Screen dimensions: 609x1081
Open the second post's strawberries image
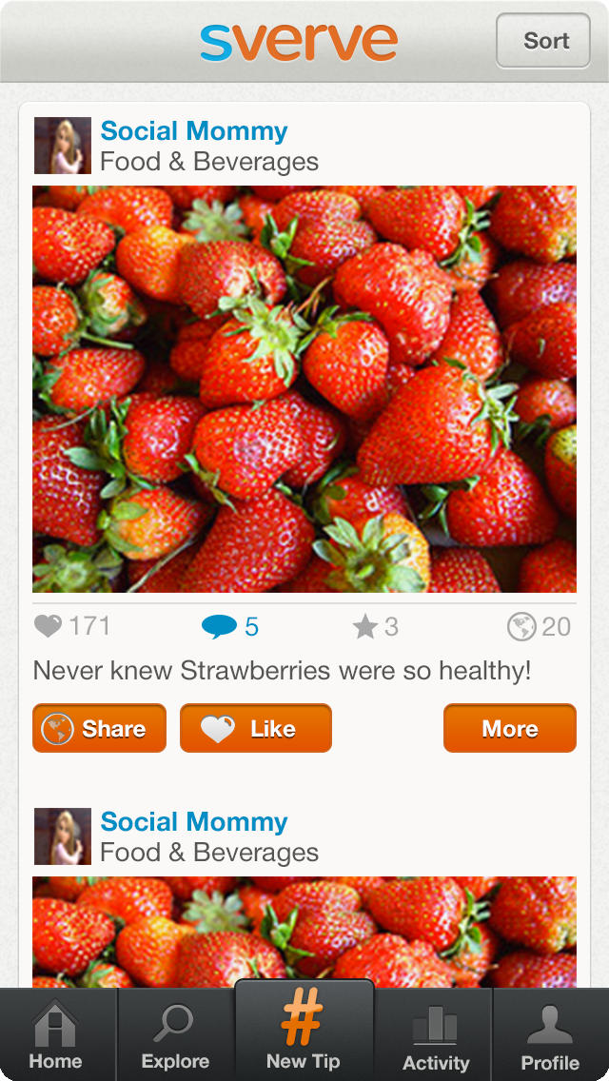304,931
